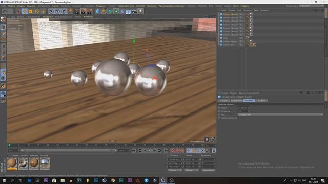
Task: Select the floor object in Object Manager
Action: point(225,38)
